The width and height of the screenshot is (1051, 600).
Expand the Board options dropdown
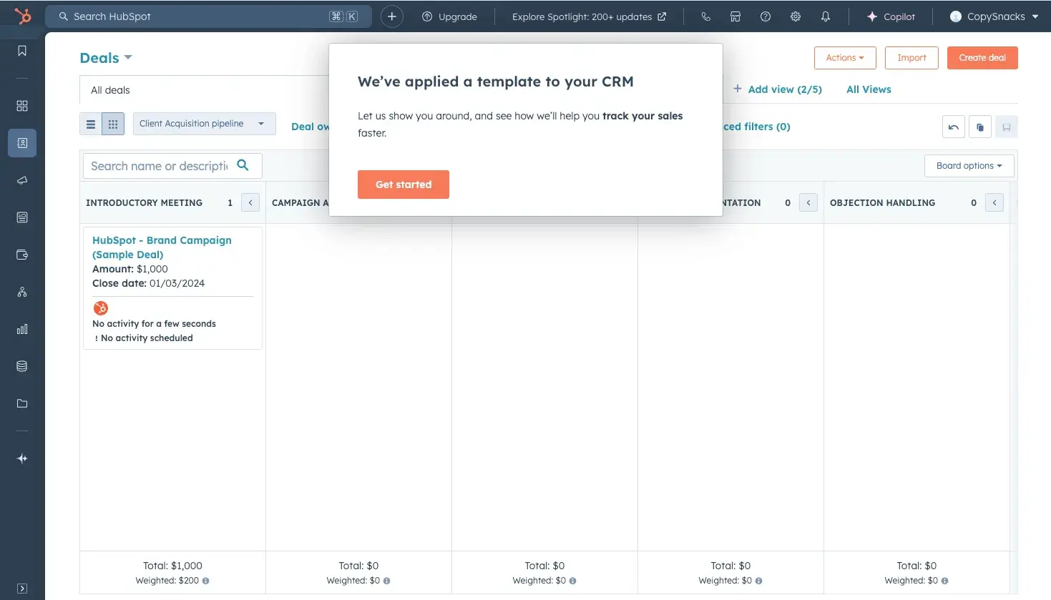pyautogui.click(x=969, y=166)
